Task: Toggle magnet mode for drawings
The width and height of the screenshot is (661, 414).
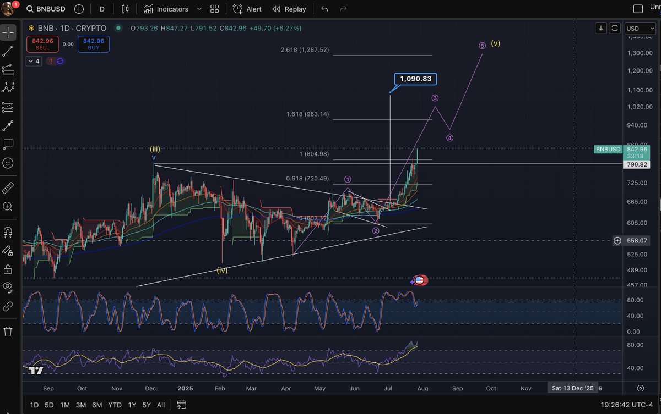Action: point(8,232)
